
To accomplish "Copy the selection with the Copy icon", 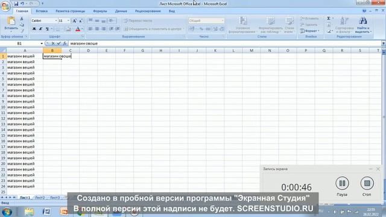I will point(22,25).
